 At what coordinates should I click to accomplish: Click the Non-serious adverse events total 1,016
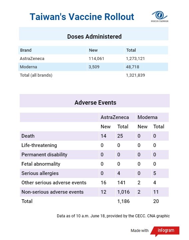[123, 192]
